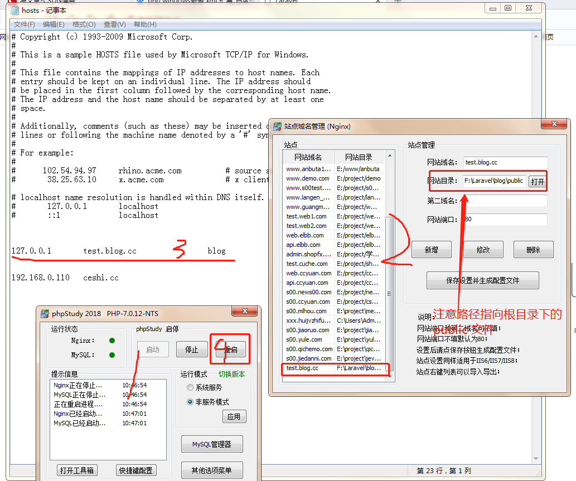Viewport: 576px width, 481px height.
Task: Select test.cuche.com site row
Action: coord(334,264)
